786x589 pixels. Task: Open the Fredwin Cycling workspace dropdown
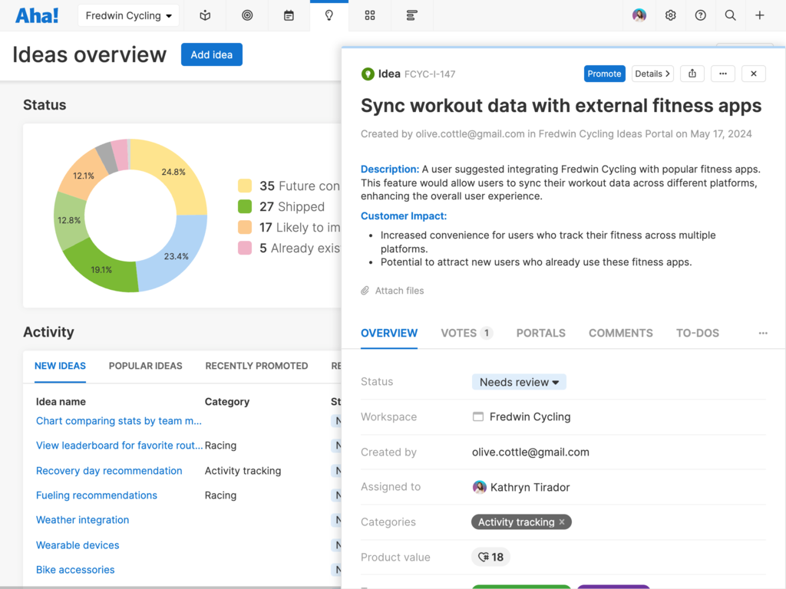coord(128,15)
